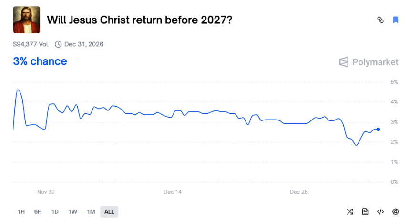The height and width of the screenshot is (220, 410).
Task: Open the document icon below chart
Action: pyautogui.click(x=365, y=211)
